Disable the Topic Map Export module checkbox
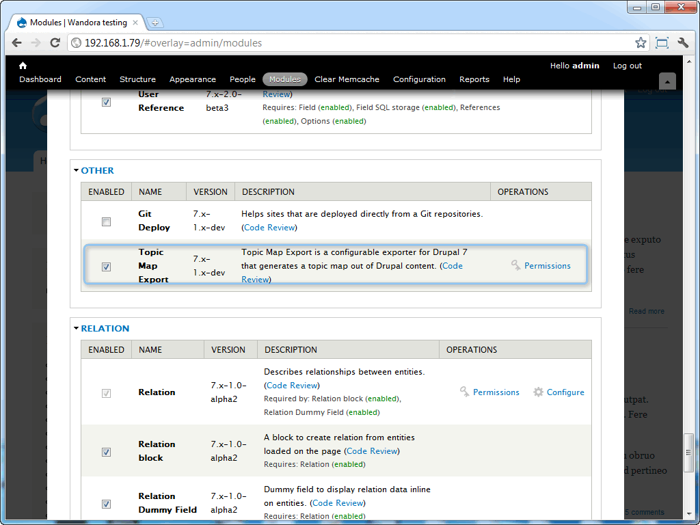Screen dimensions: 700x525 click(106, 267)
